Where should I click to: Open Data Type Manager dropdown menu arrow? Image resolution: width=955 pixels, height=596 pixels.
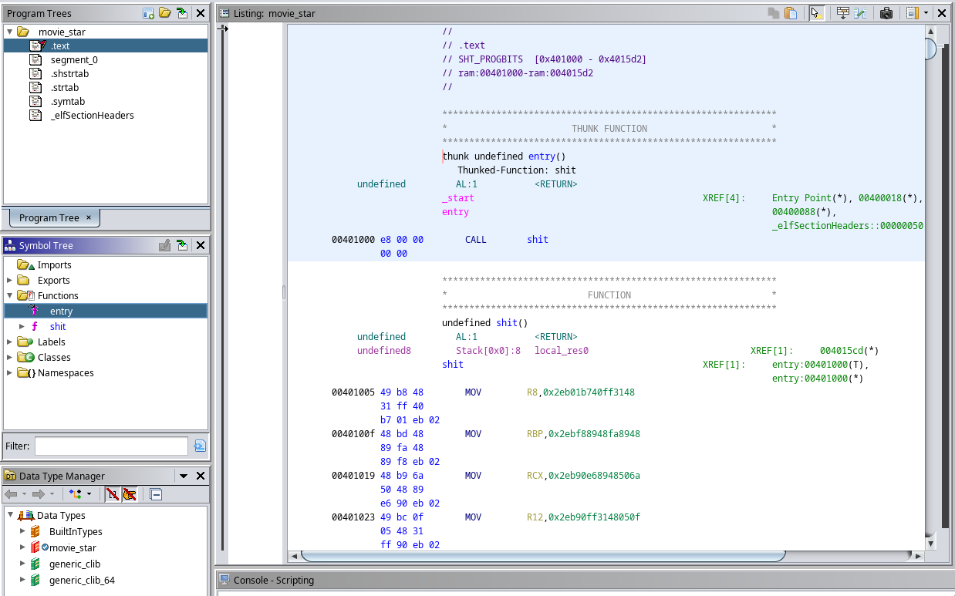pos(184,476)
